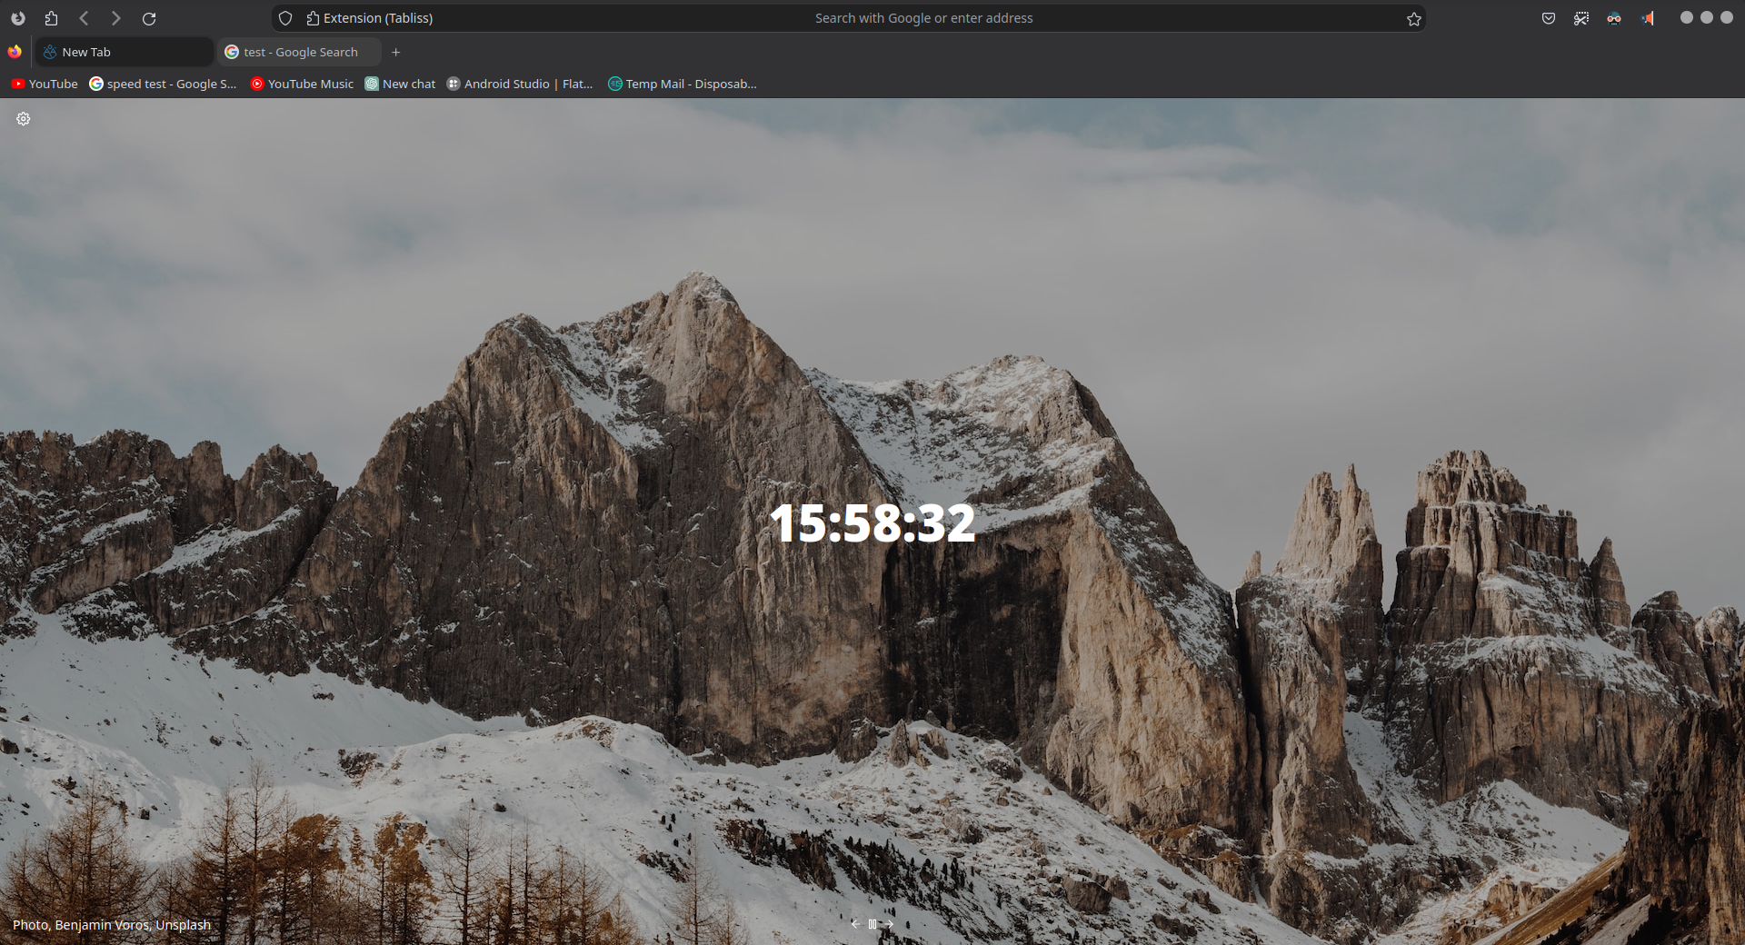Open the extensions puzzle icon in toolbar
This screenshot has height=945, width=1745.
[x=51, y=18]
